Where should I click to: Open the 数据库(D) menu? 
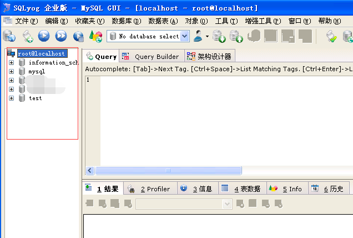(x=127, y=21)
